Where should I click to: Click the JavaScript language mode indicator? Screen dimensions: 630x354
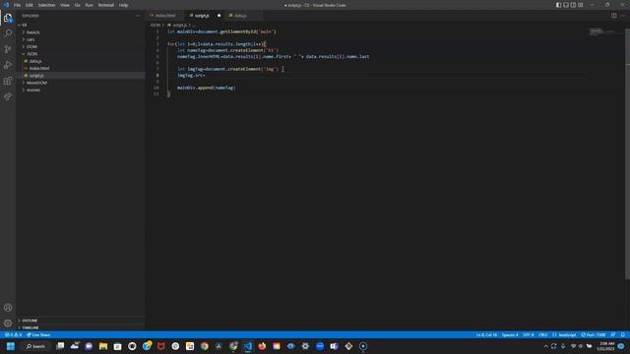tap(564, 334)
